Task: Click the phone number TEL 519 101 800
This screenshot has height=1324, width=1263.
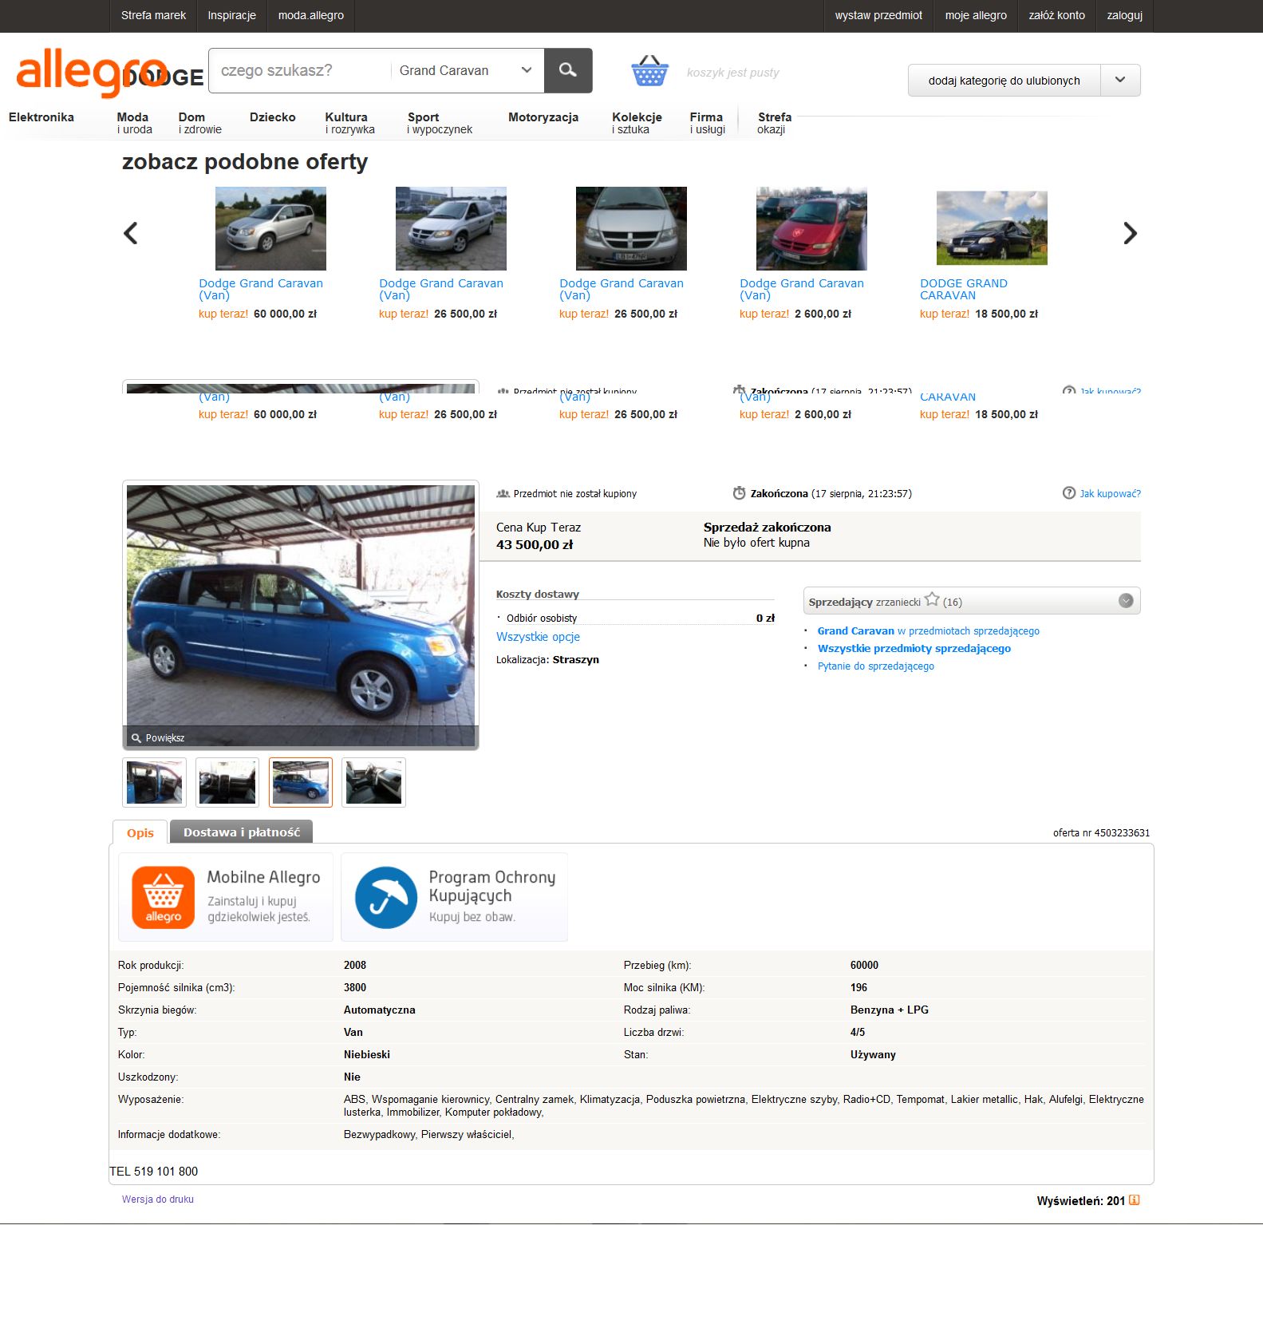Action: click(x=154, y=1172)
